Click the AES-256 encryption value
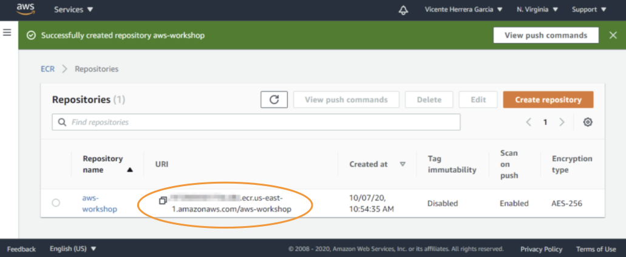Screen dimensions: 626x257 [x=567, y=203]
